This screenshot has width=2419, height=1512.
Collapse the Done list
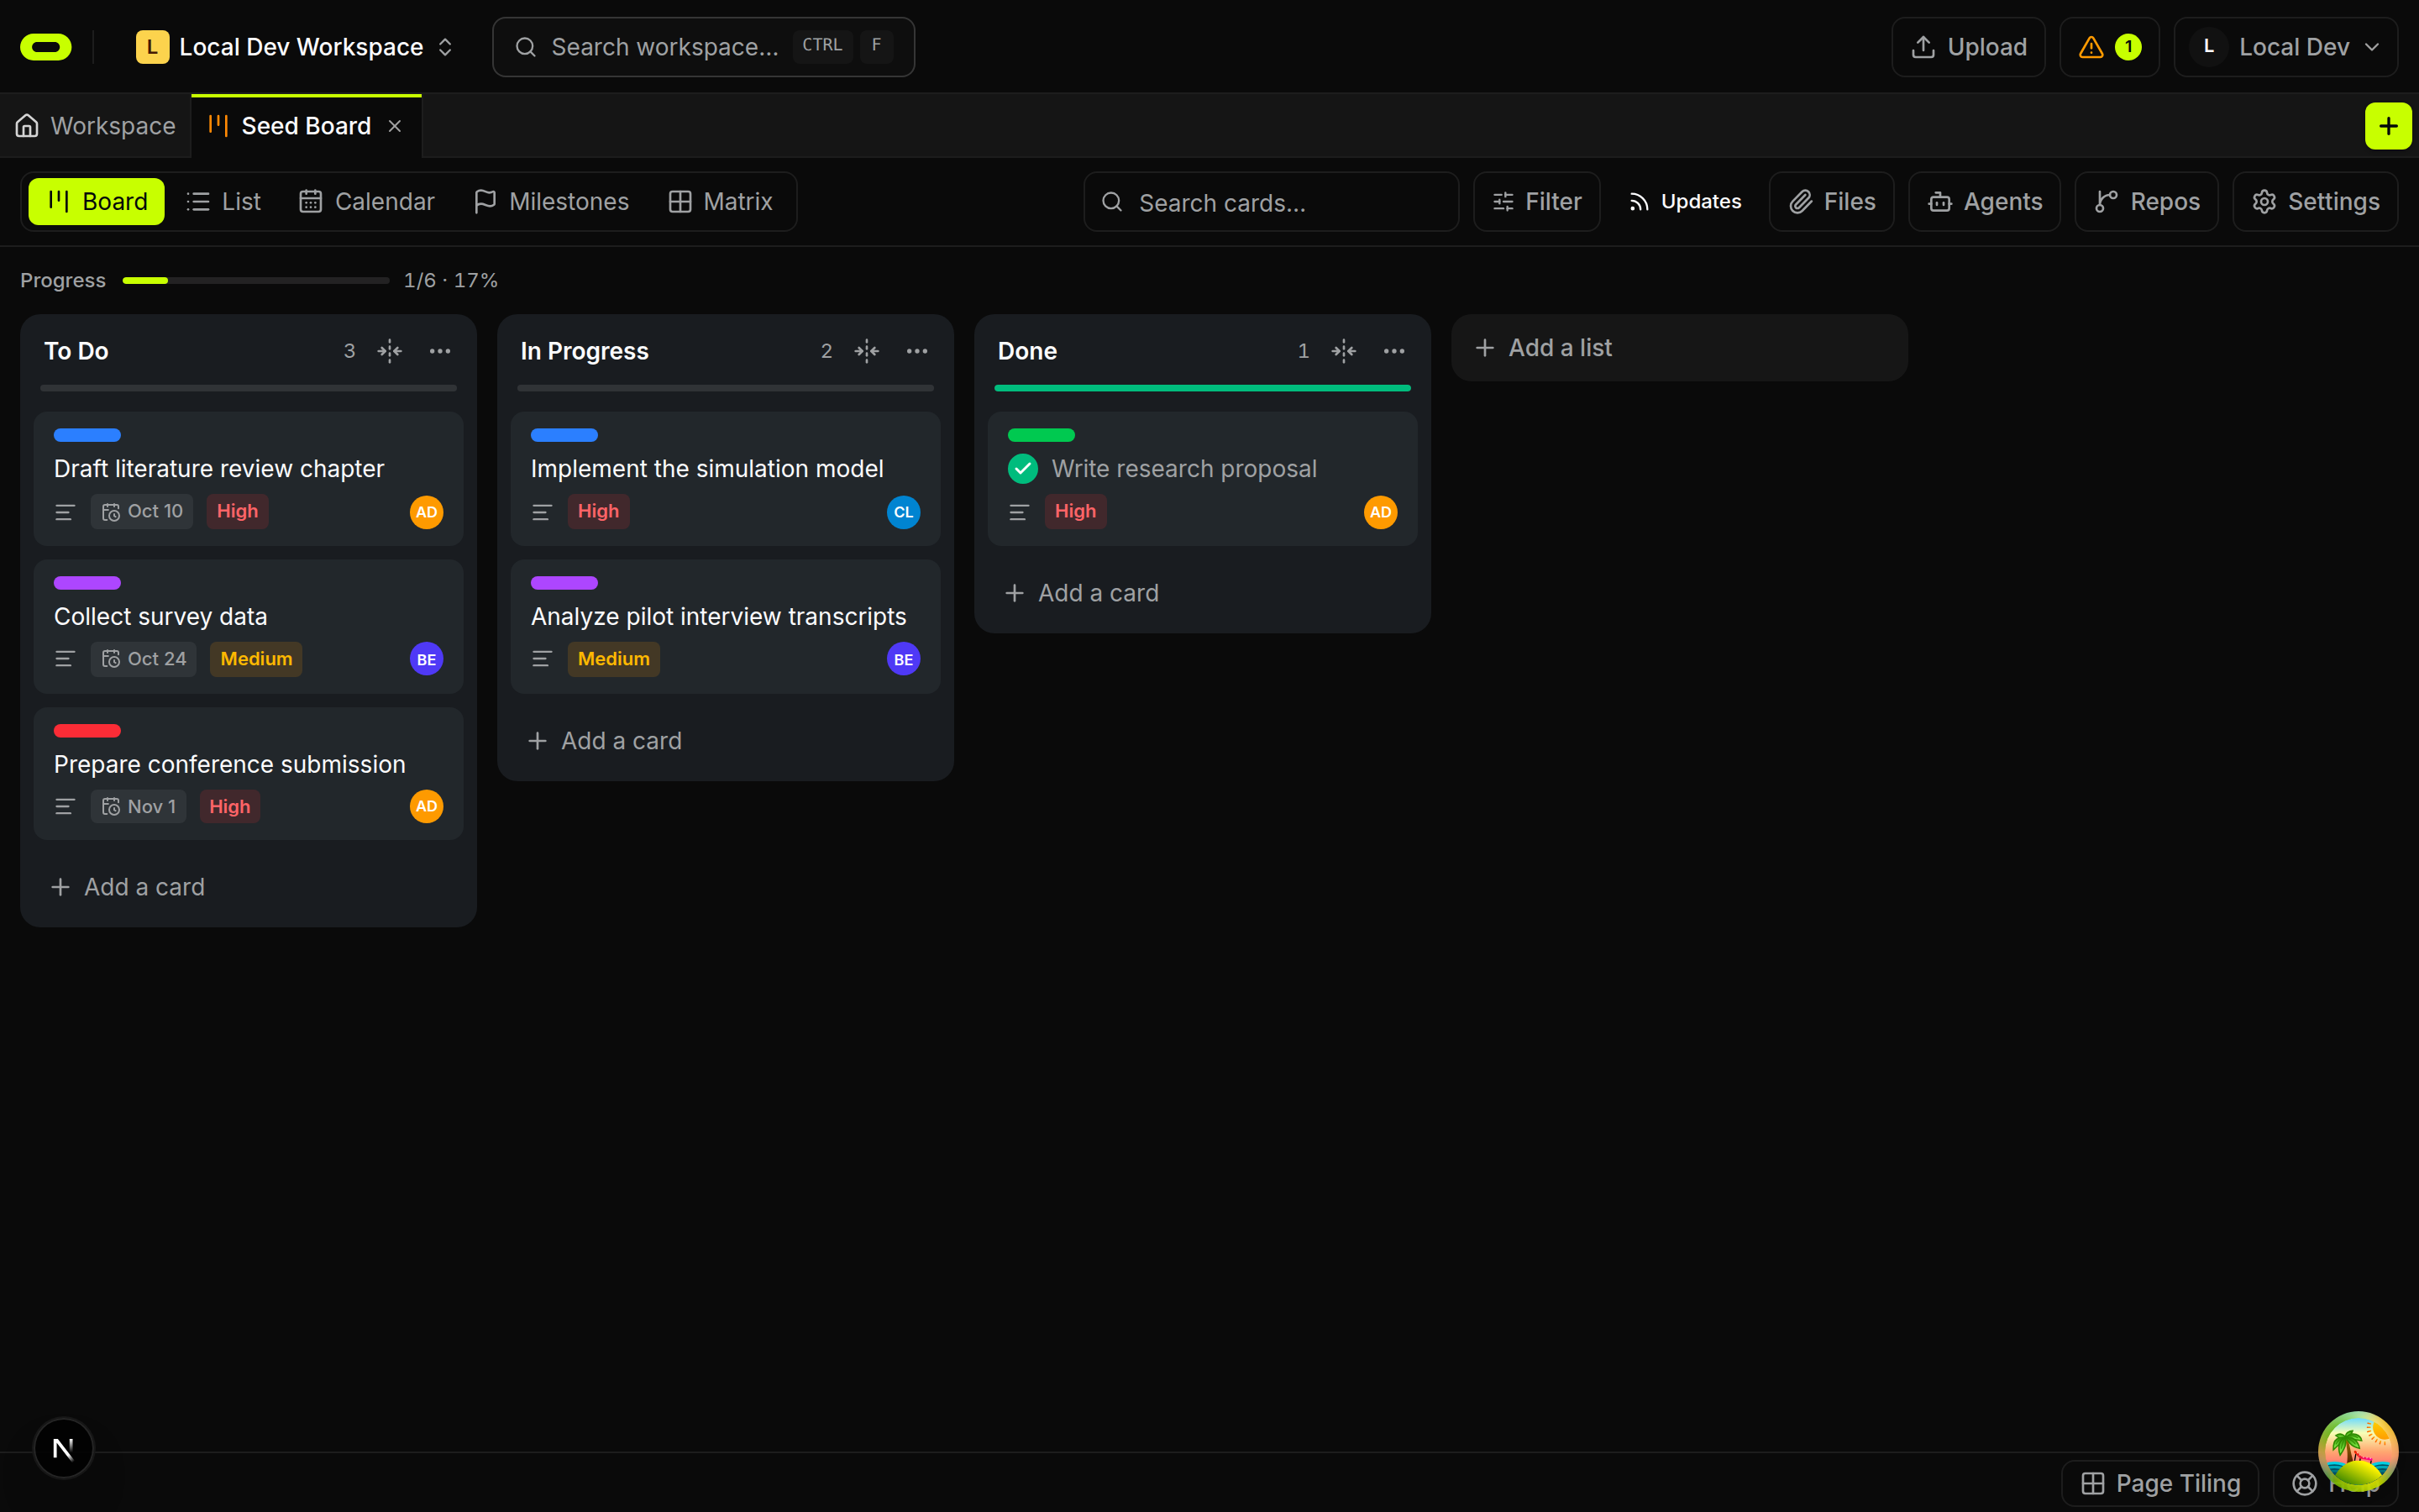[x=1343, y=351]
